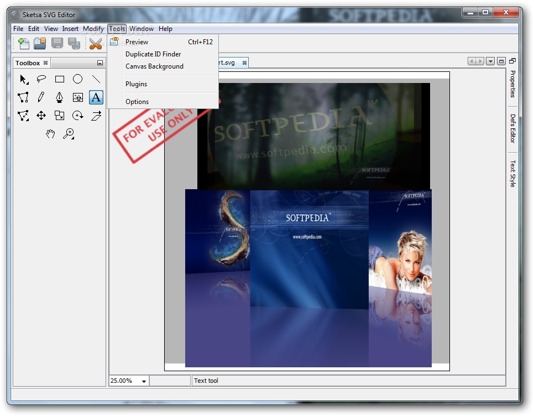Viewport: 534px width, 416px height.
Task: Select the Rotate tool
Action: click(77, 116)
